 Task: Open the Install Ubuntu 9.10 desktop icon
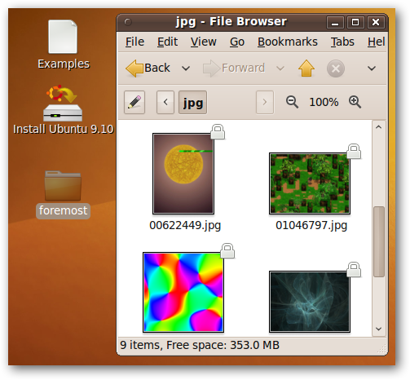(63, 104)
